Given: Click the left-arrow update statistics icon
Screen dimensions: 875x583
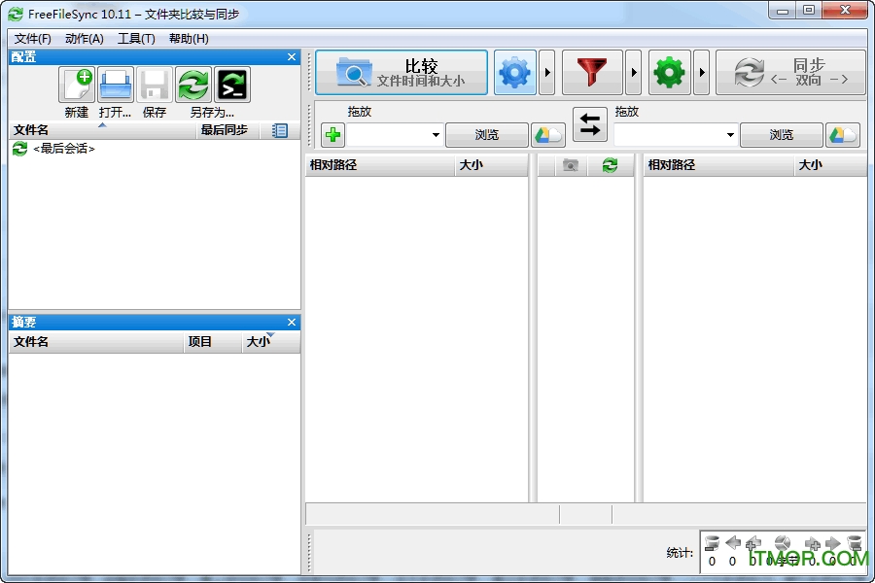Looking at the screenshot, I should (x=733, y=542).
